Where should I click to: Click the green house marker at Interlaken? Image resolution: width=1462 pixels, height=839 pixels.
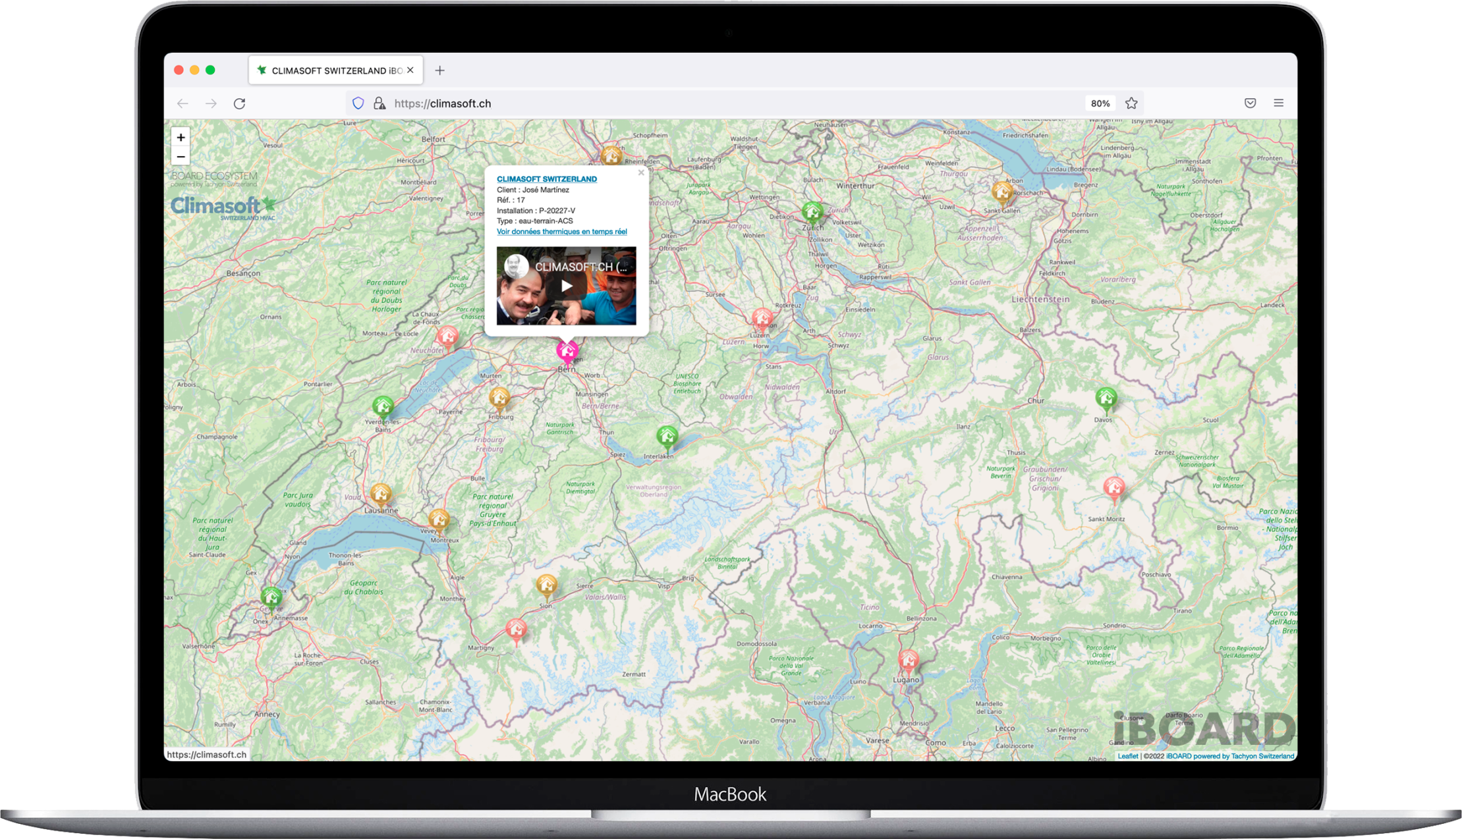tap(667, 437)
